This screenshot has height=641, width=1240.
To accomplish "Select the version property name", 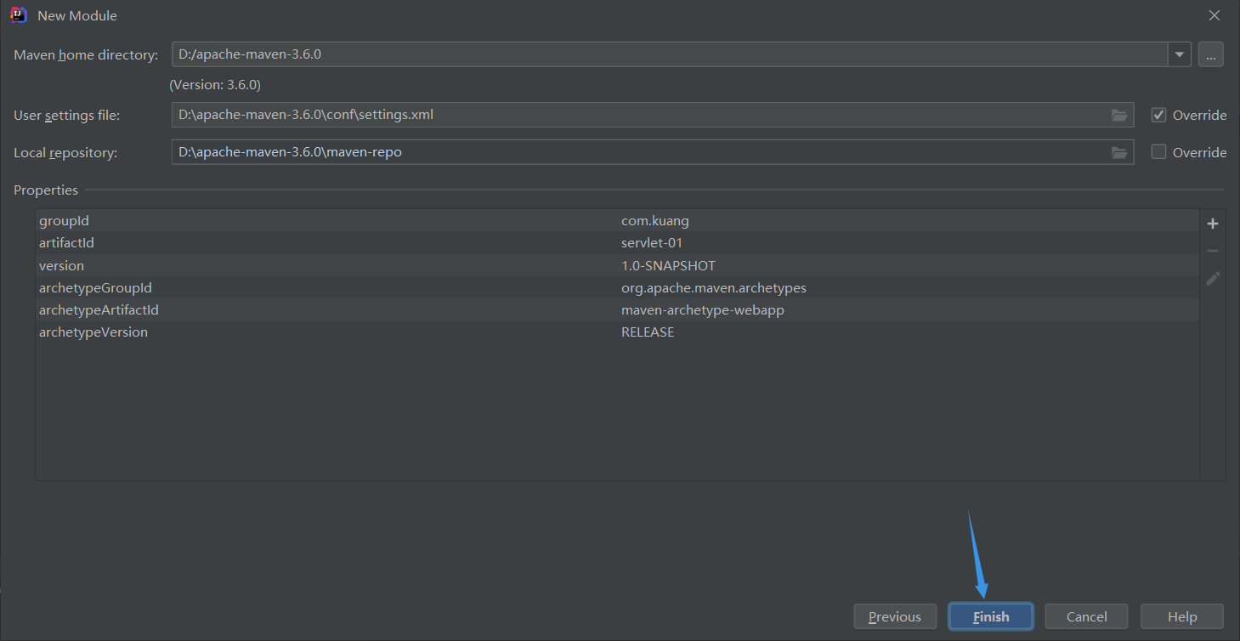I will coord(61,265).
